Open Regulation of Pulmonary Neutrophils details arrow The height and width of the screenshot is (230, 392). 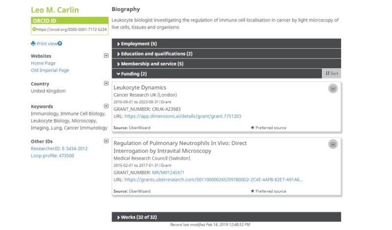click(x=333, y=144)
